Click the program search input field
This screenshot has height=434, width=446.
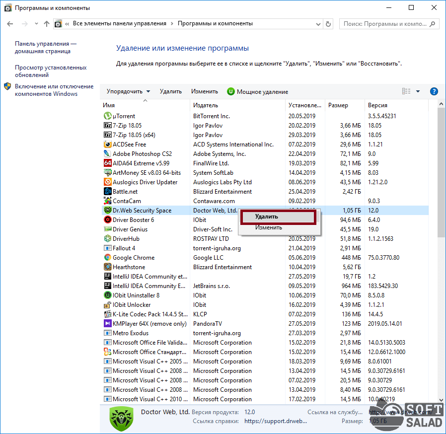click(x=384, y=24)
